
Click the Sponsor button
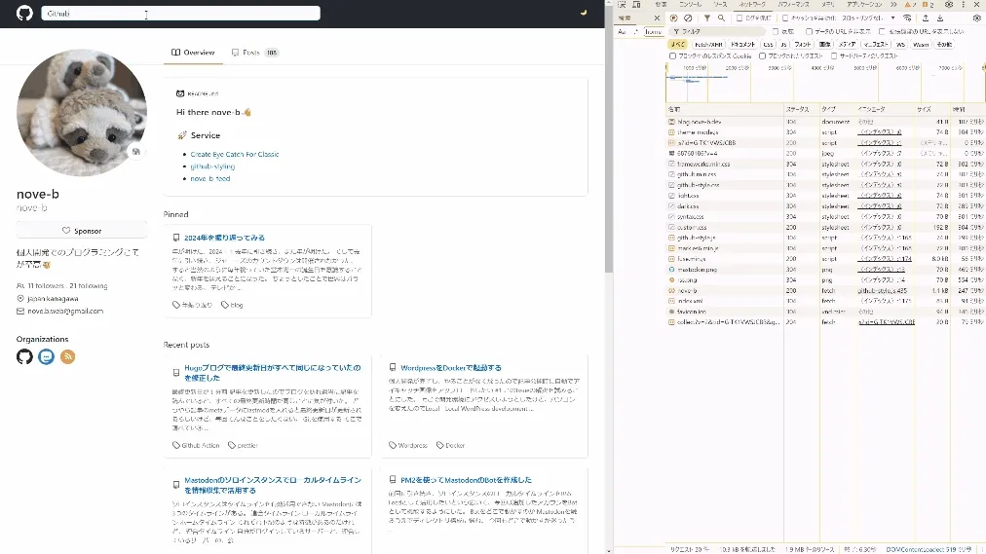pos(82,231)
